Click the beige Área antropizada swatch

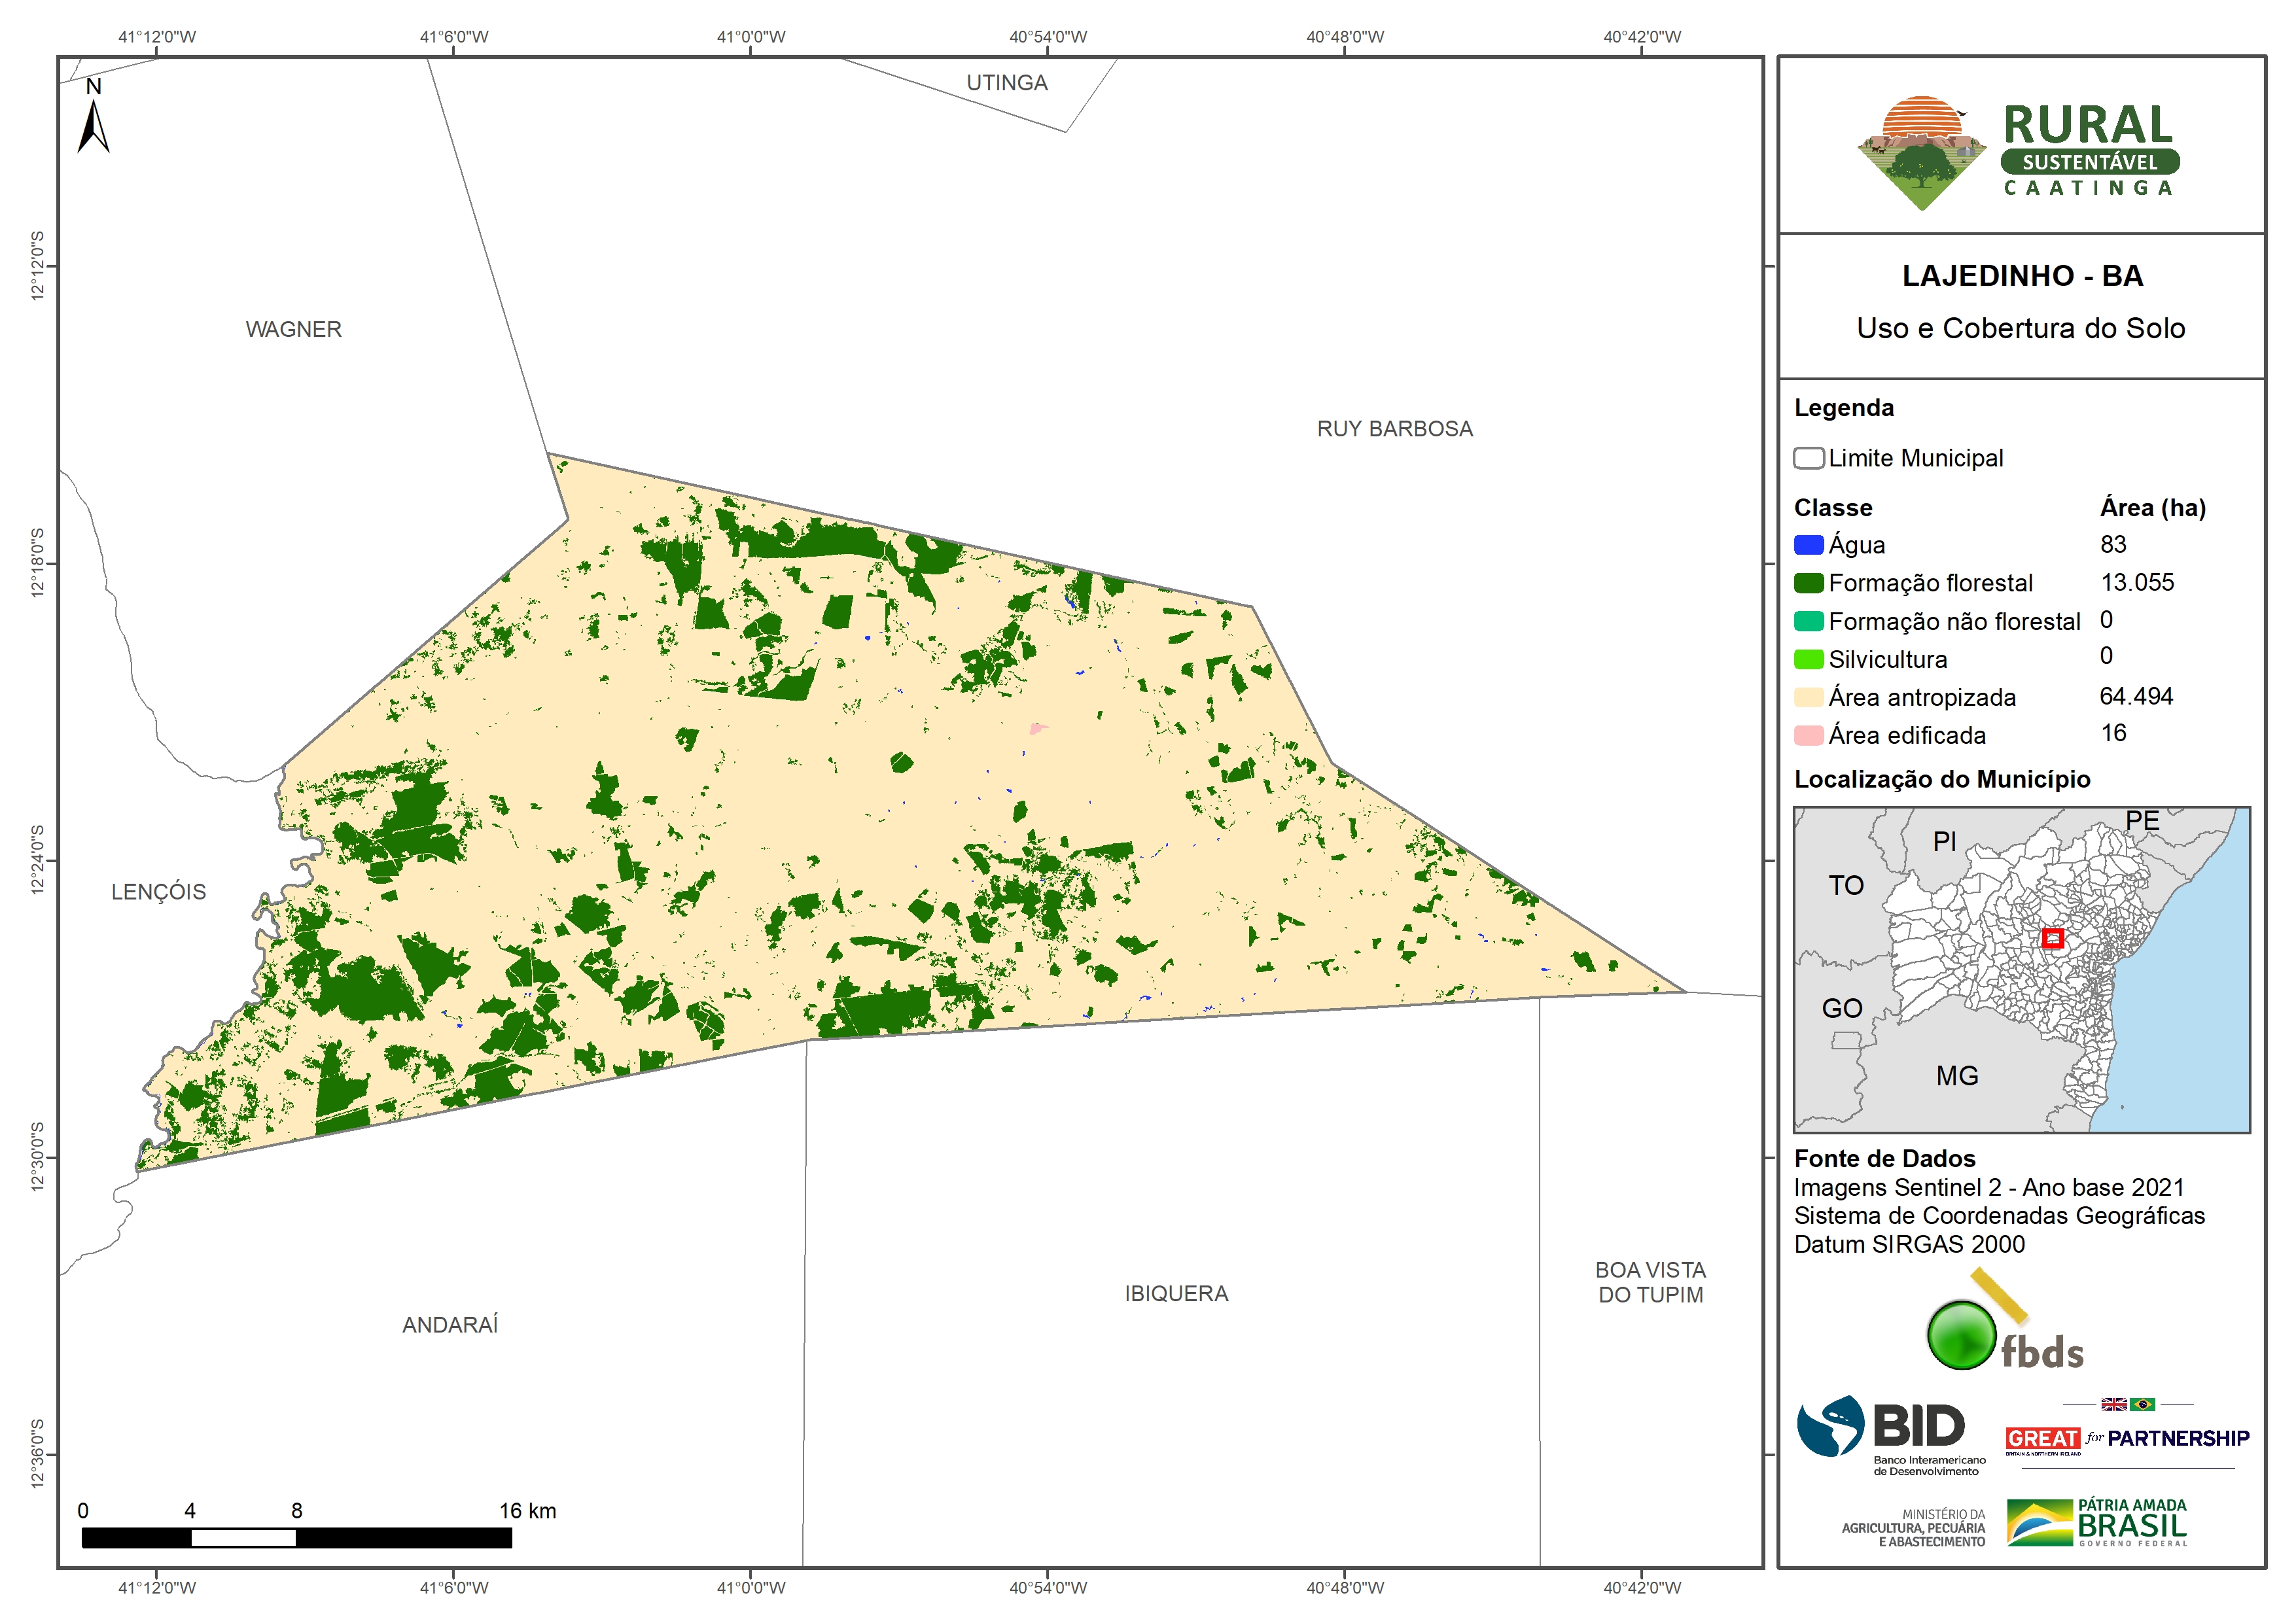click(1808, 697)
